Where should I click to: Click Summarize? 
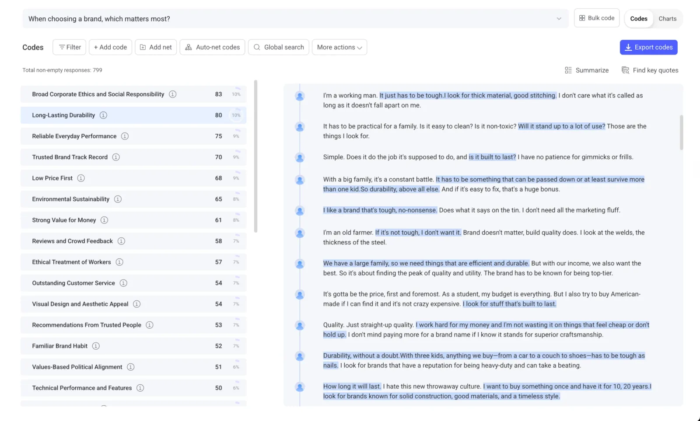coord(587,70)
